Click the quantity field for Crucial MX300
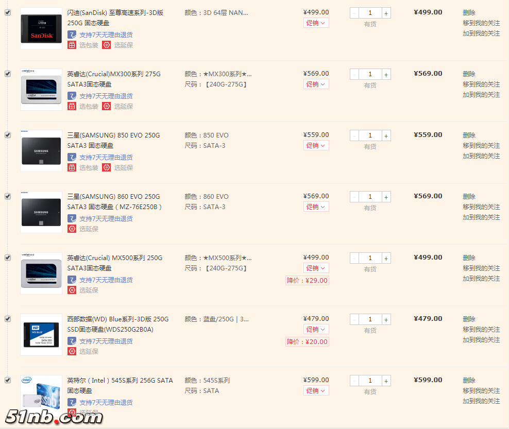509x429 pixels. 370,75
